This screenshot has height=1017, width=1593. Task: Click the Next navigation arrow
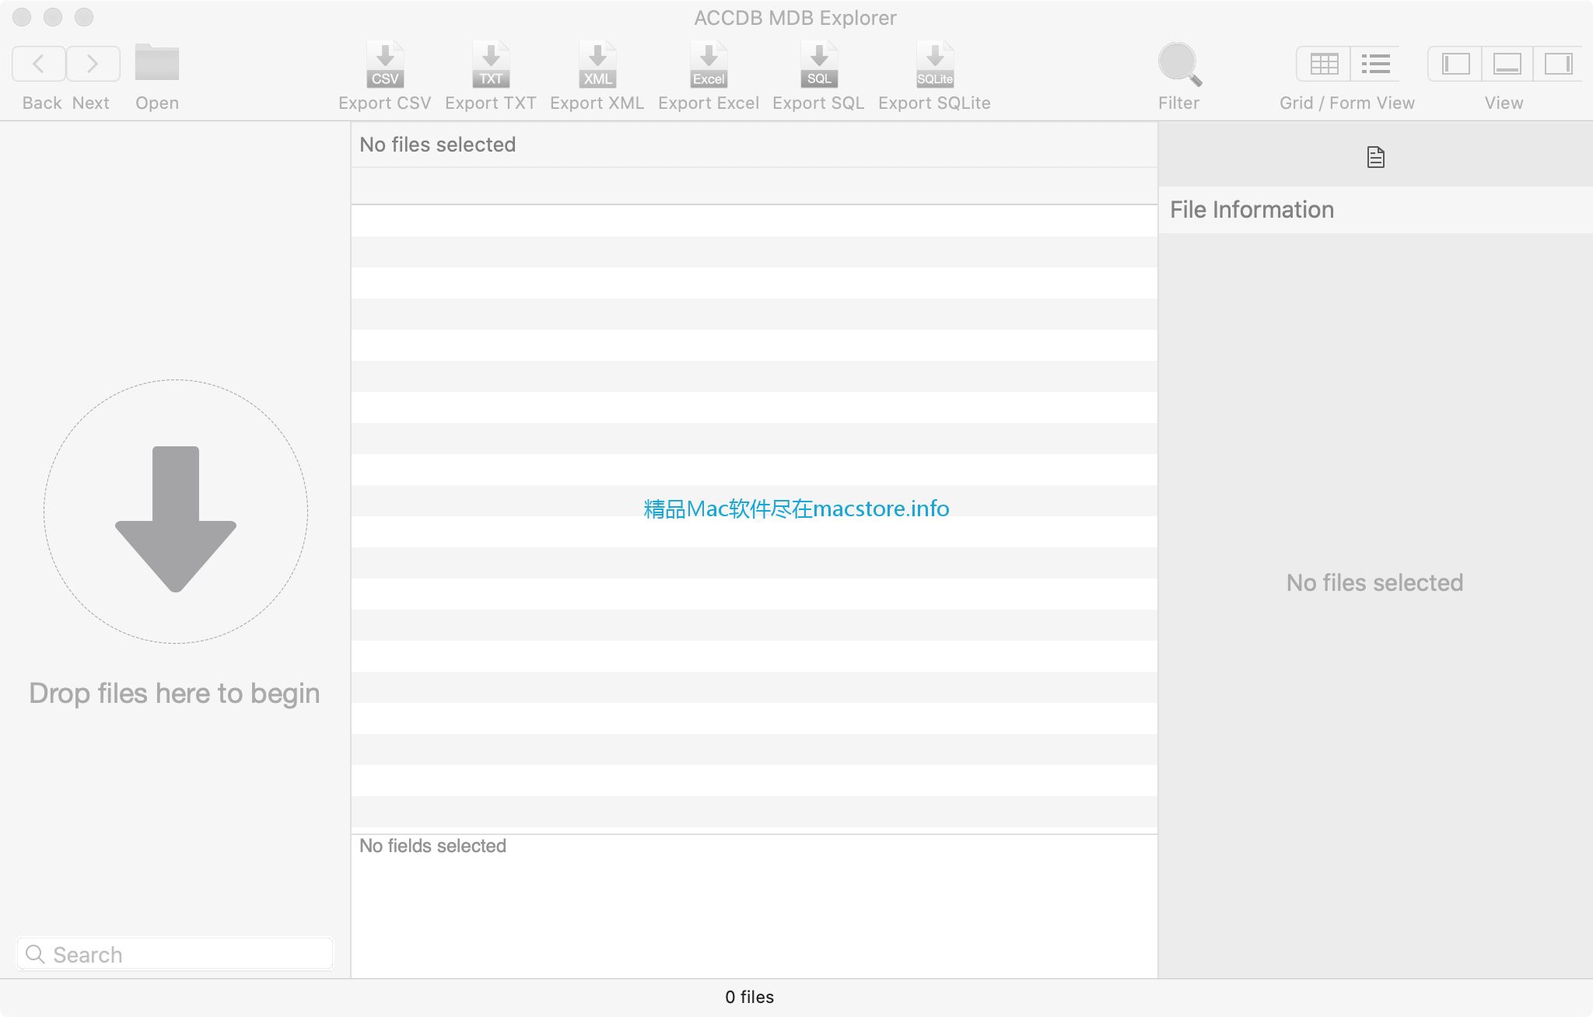pyautogui.click(x=93, y=63)
